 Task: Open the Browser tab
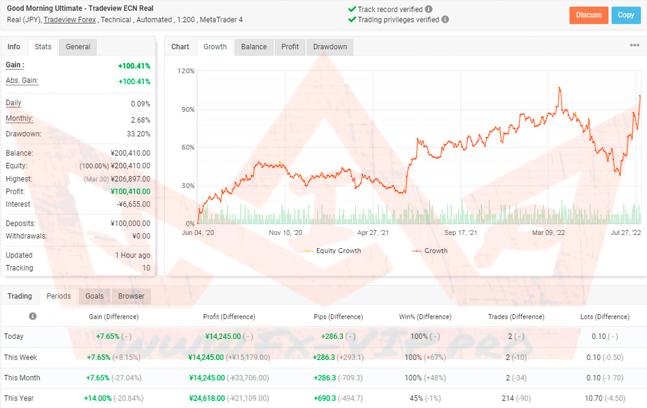(x=131, y=296)
